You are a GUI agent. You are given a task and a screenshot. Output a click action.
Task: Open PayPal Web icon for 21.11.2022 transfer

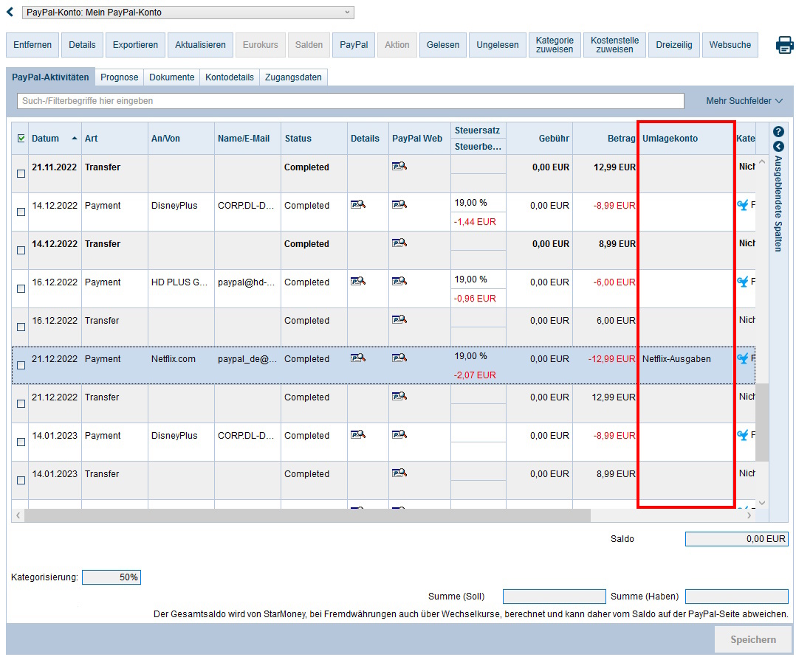pyautogui.click(x=399, y=167)
